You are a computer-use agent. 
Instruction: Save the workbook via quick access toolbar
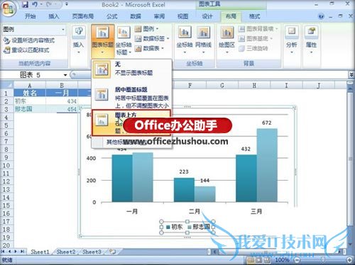[26, 4]
